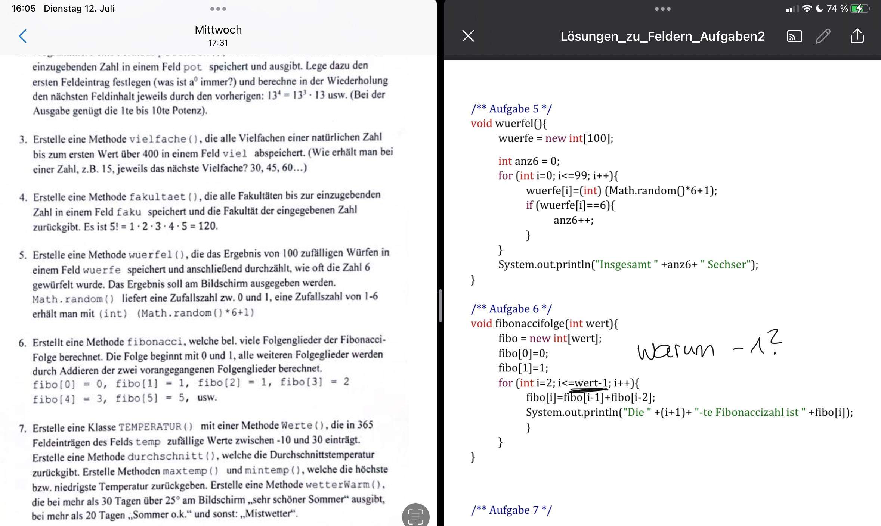Go back using the blue chevron arrow
Viewport: 881px width, 526px height.
[x=22, y=36]
